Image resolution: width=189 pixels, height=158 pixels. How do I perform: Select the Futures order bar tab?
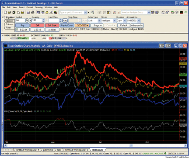10,24
